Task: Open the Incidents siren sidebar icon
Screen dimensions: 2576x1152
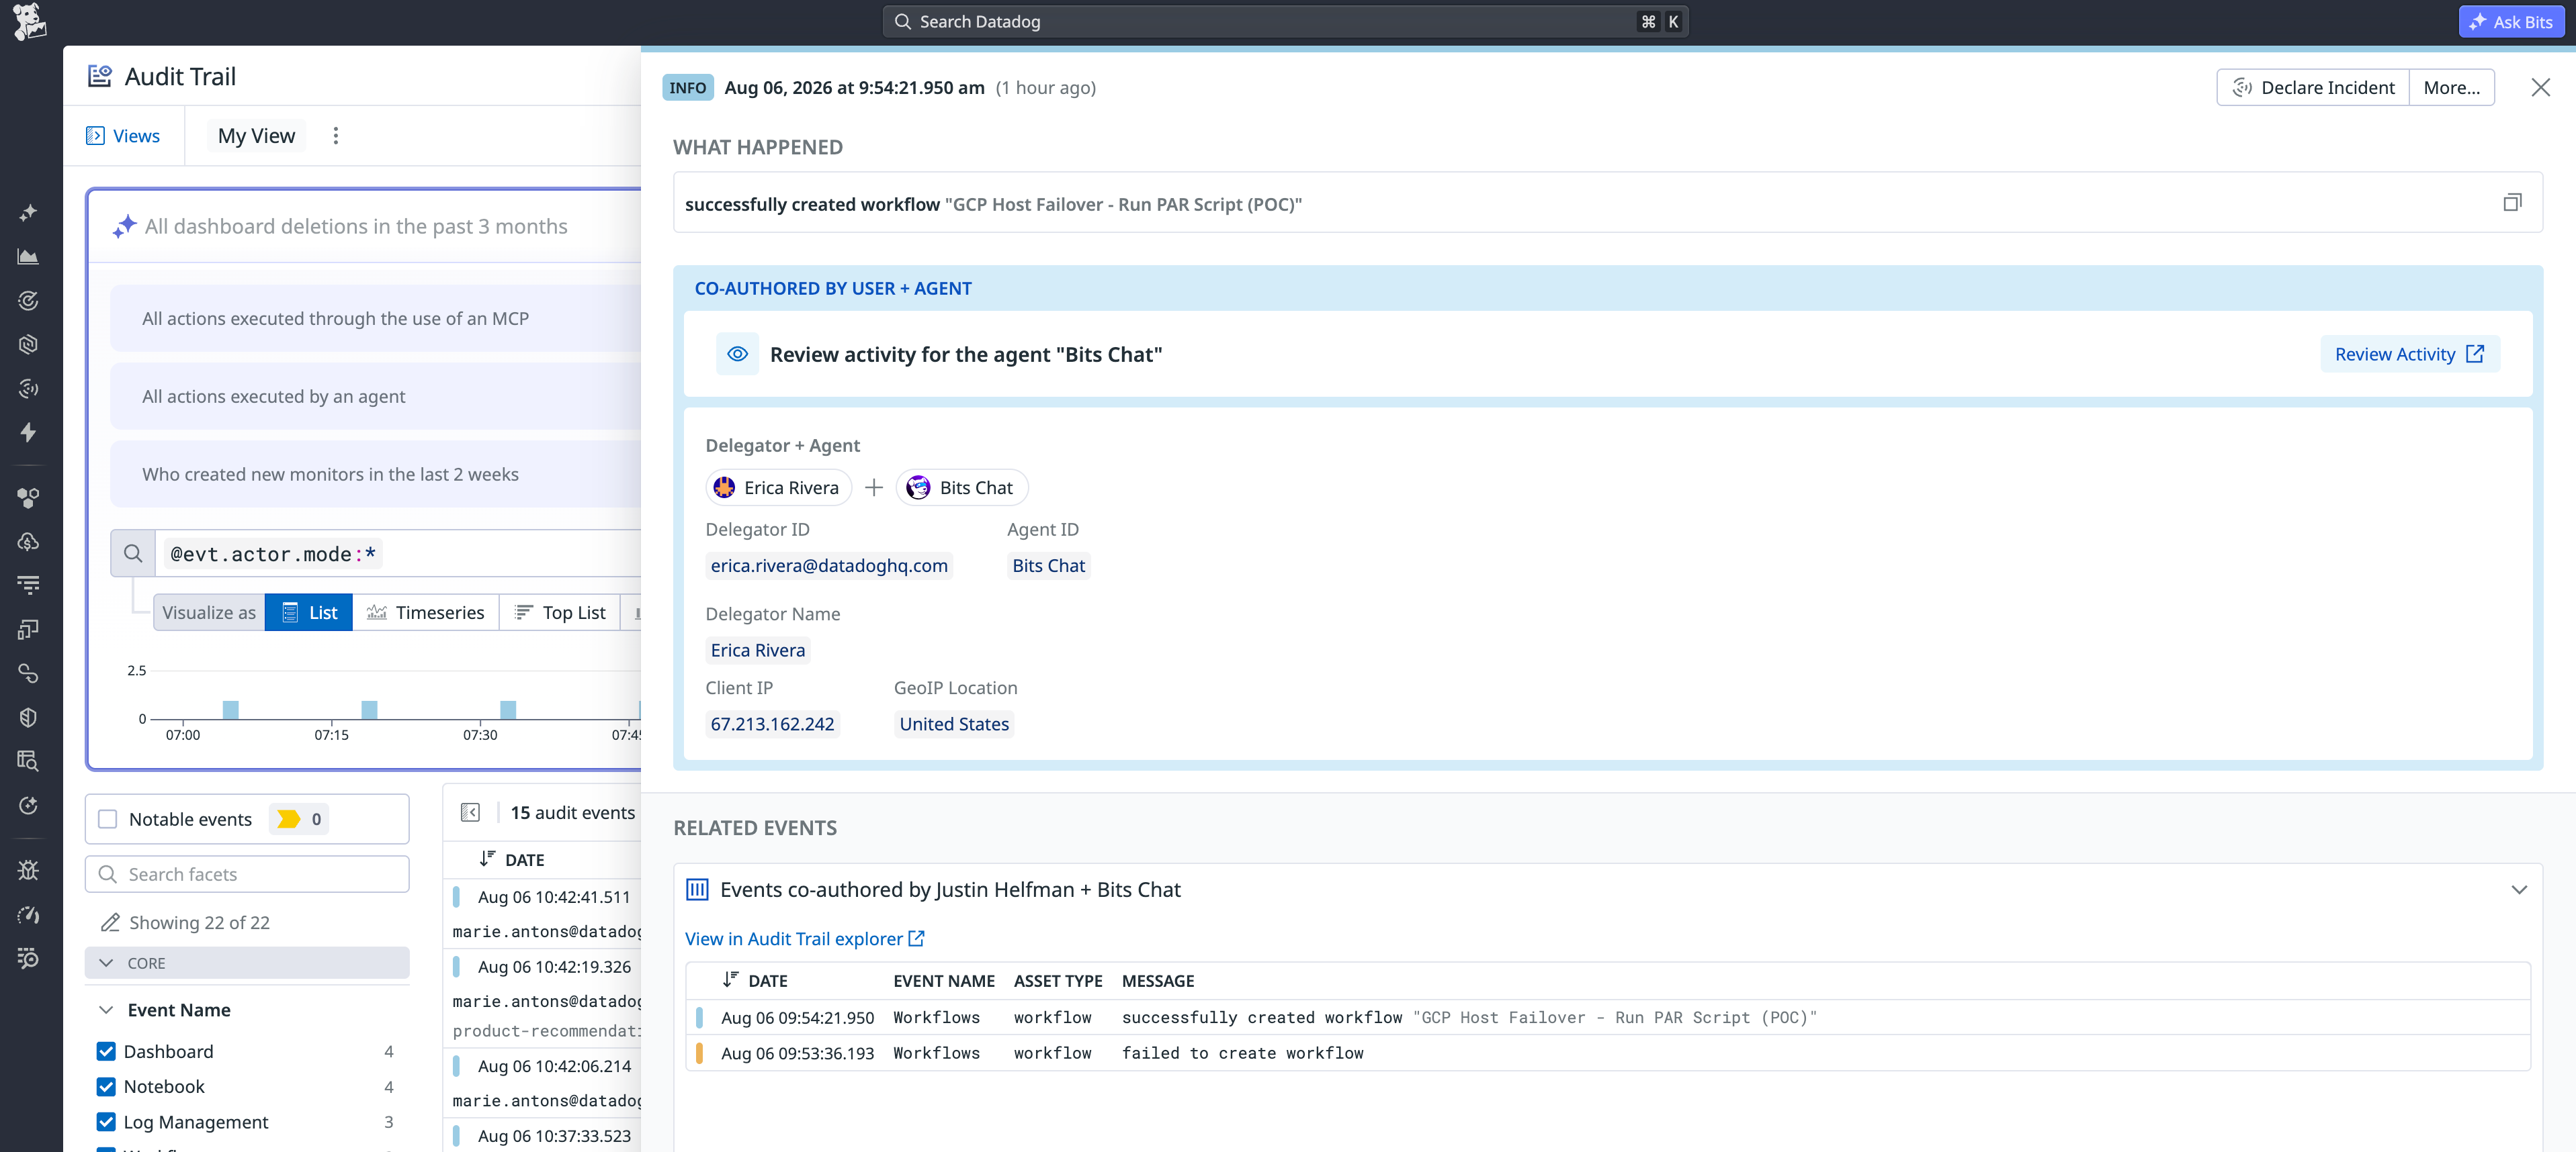Action: (x=28, y=389)
